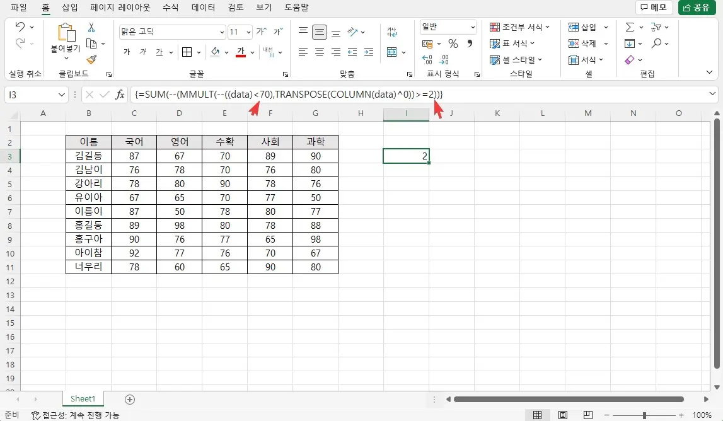
Task: Cut selection with the scissors icon
Action: [91, 28]
